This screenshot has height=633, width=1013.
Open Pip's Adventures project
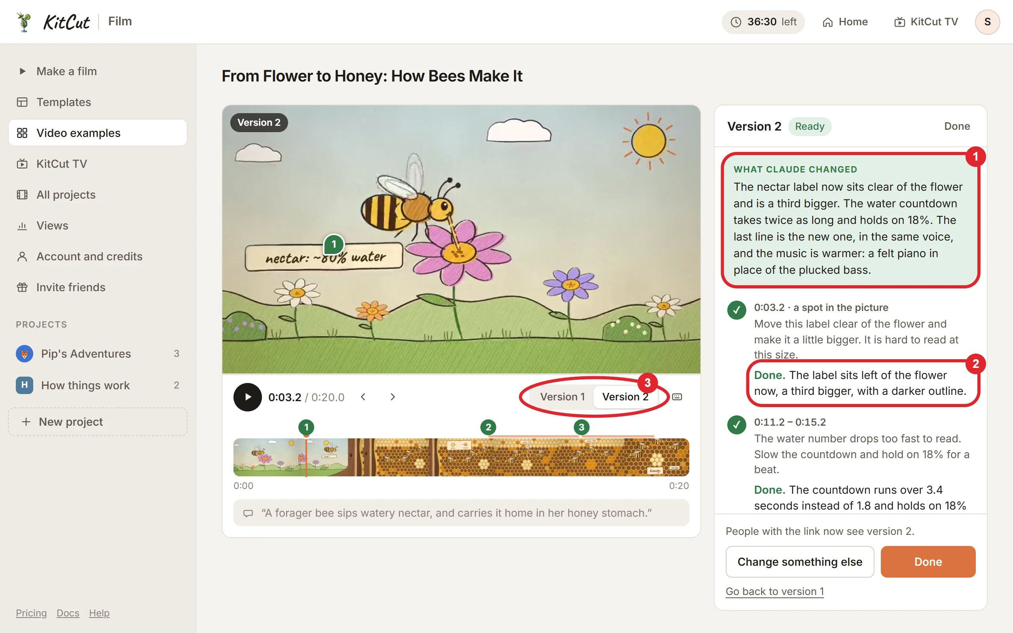97,354
